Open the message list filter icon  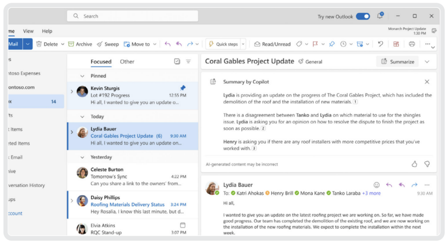pos(189,61)
